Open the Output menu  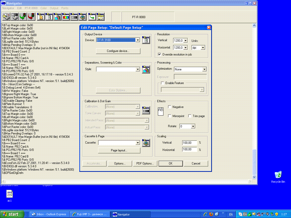tap(54, 8)
